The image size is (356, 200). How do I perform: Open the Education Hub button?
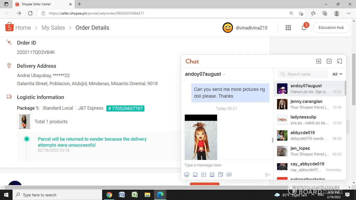point(331,28)
